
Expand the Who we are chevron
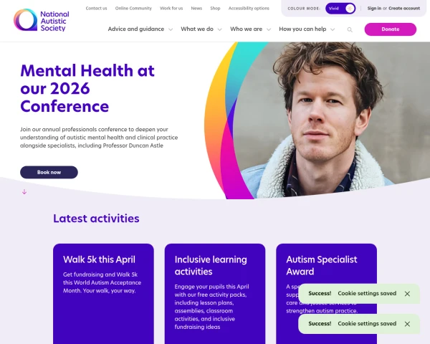click(269, 29)
